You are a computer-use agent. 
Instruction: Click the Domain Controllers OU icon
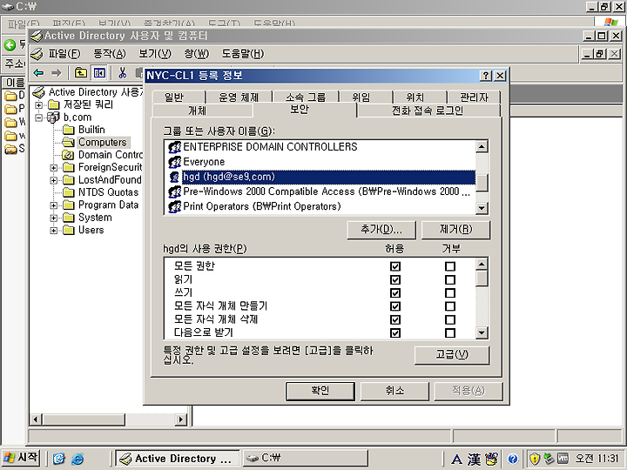point(69,155)
